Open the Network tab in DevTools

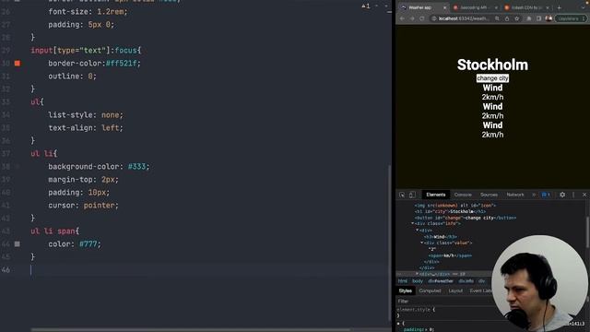coord(515,195)
